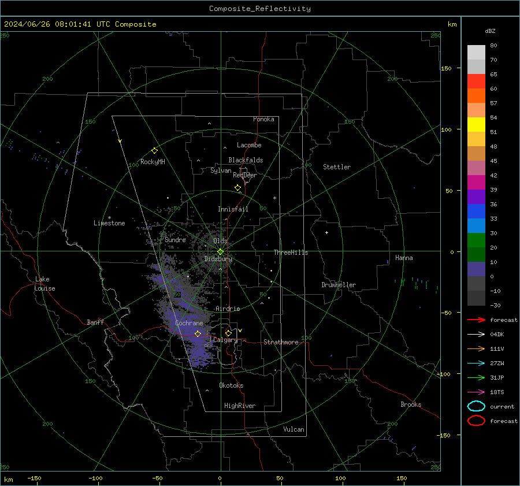Click the Okotoks city label
520x486 pixels.
231,385
